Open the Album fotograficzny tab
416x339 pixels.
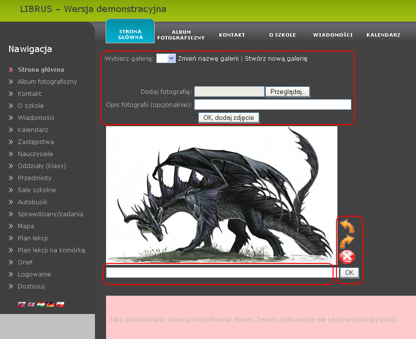coord(181,35)
